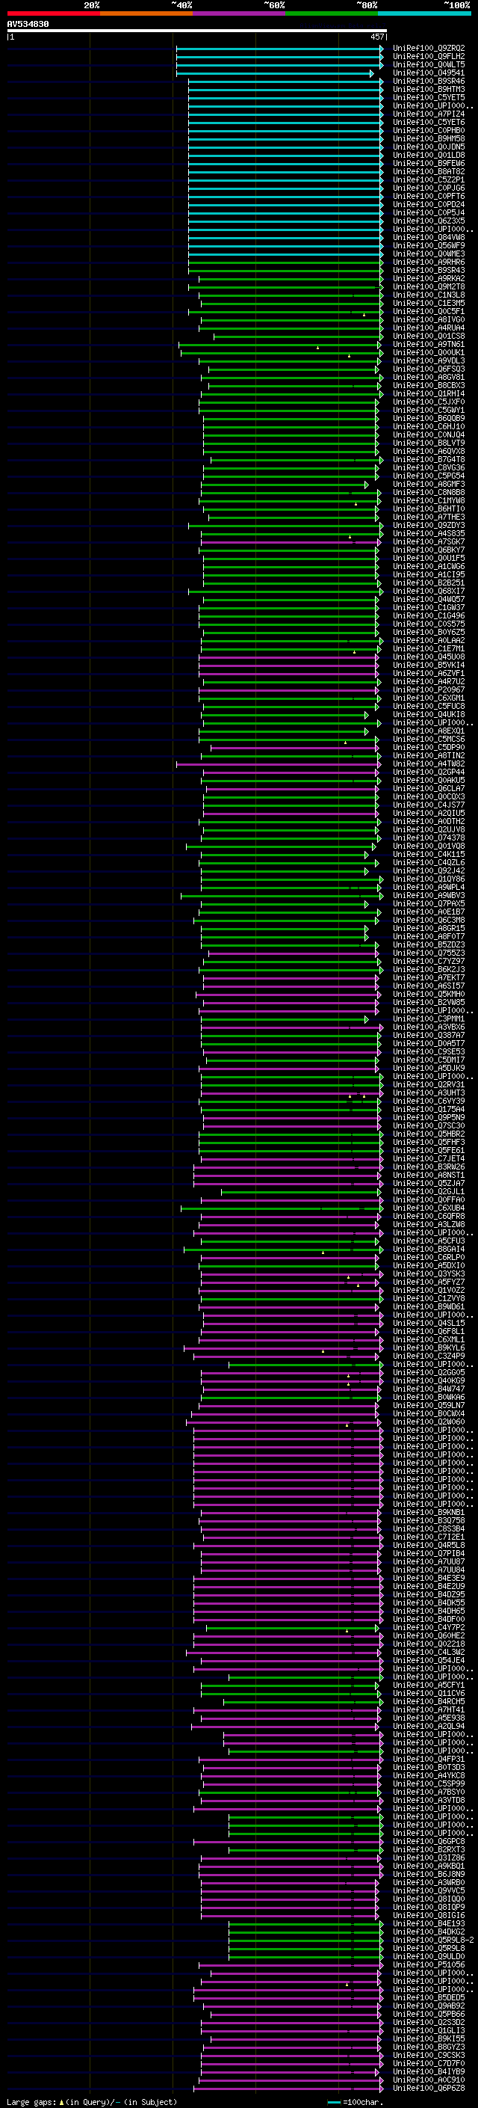This screenshot has height=2108, width=478.
Task: Click the query name AV534830
Action: (28, 25)
